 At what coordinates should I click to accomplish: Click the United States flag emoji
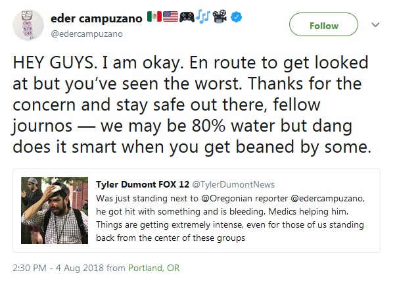pyautogui.click(x=170, y=16)
